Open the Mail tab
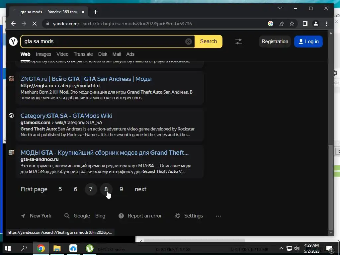 (x=117, y=54)
